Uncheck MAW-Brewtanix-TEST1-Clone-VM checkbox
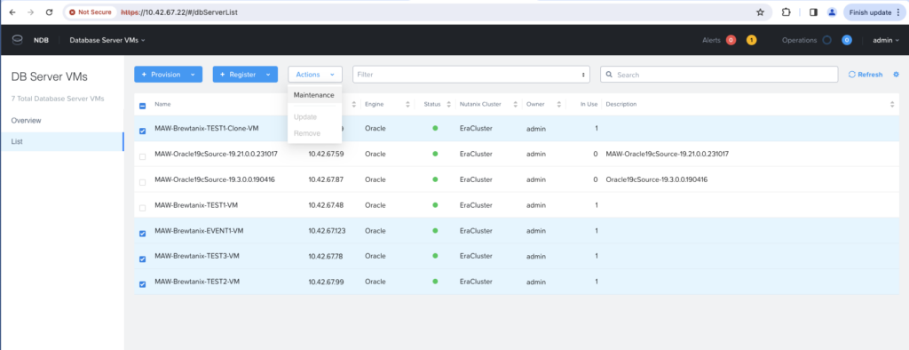This screenshot has height=350, width=909. coord(143,131)
